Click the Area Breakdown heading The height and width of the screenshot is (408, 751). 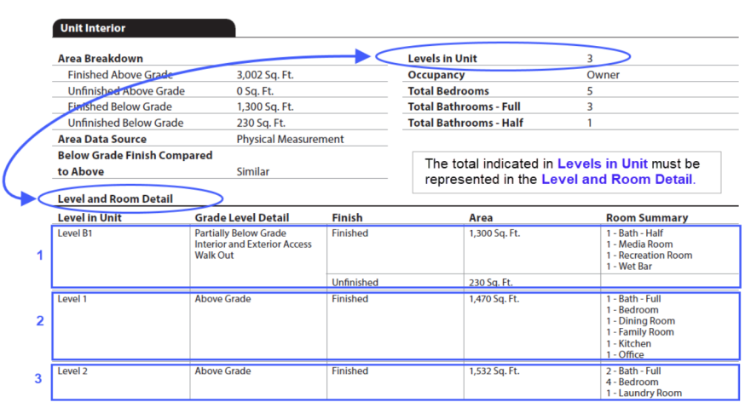[101, 59]
